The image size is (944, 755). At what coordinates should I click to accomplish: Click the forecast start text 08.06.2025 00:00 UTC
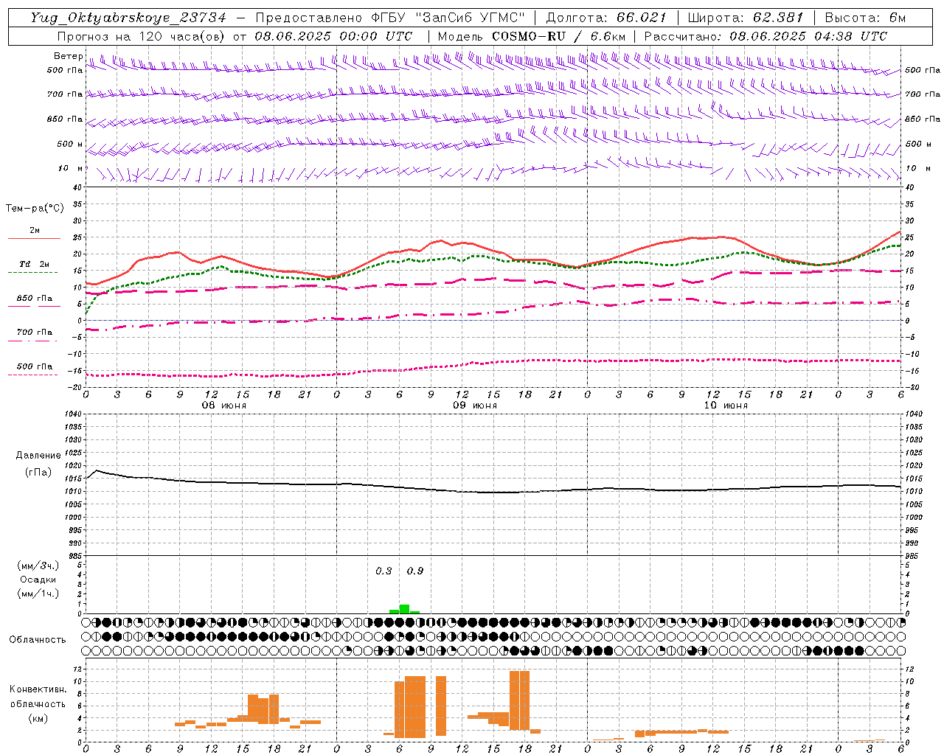pos(333,36)
